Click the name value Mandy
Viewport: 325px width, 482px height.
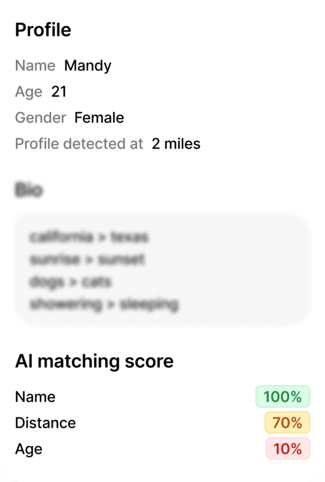tap(87, 66)
